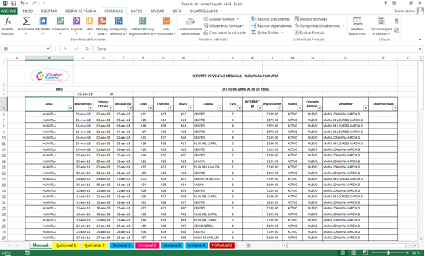Open the Colonia column filter dropdown
425x256 pixels.
[220, 108]
